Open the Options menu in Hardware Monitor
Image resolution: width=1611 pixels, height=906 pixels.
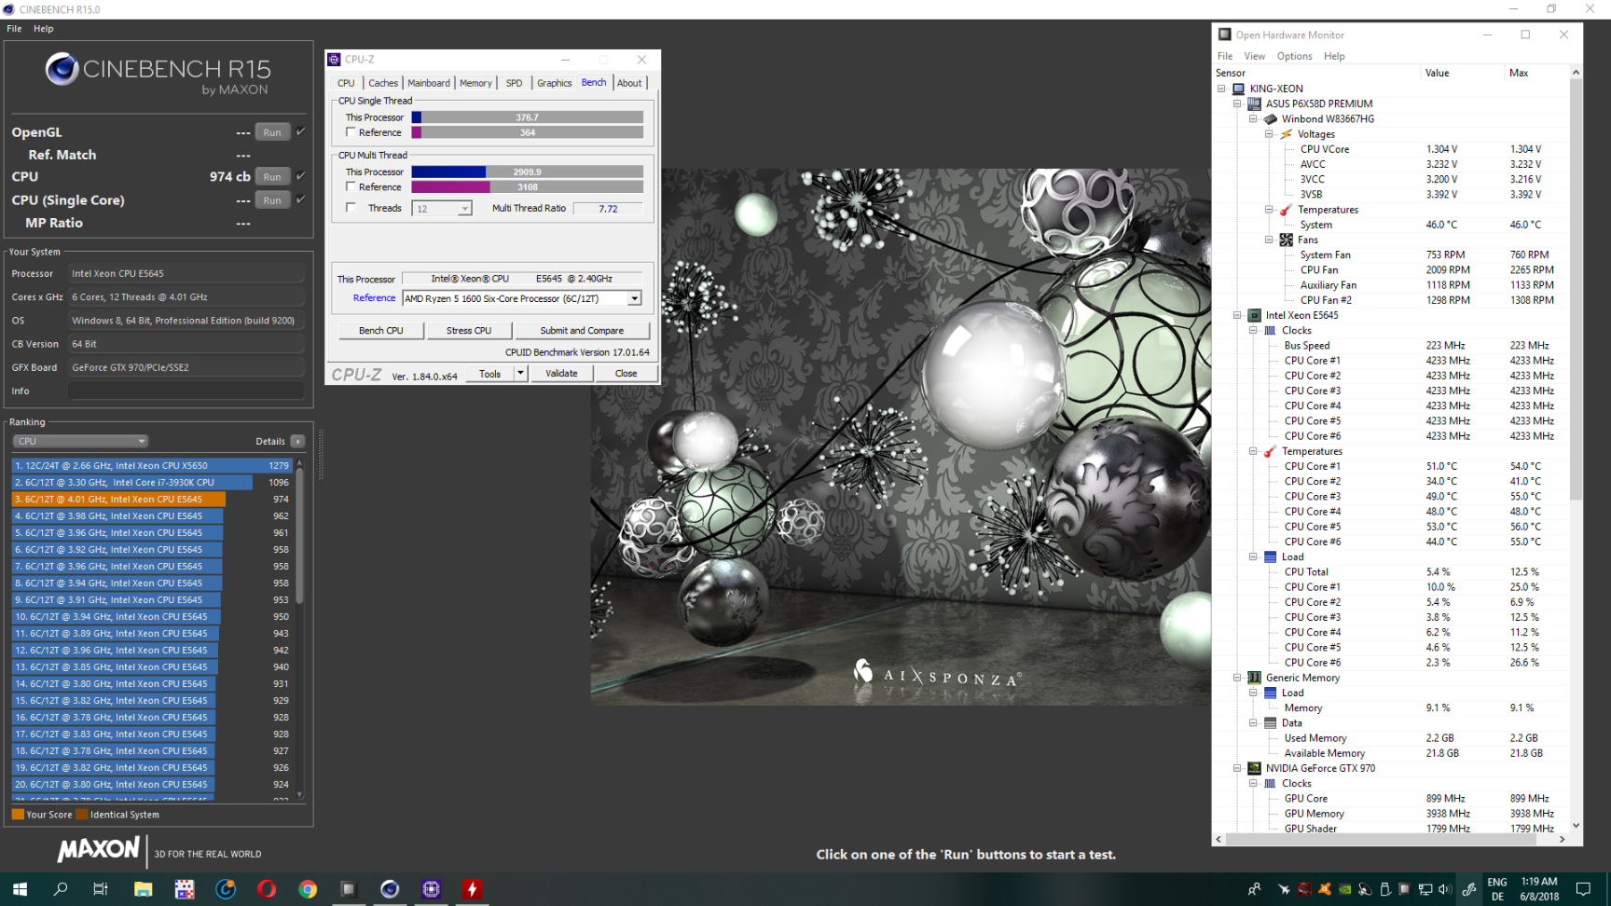(1294, 56)
